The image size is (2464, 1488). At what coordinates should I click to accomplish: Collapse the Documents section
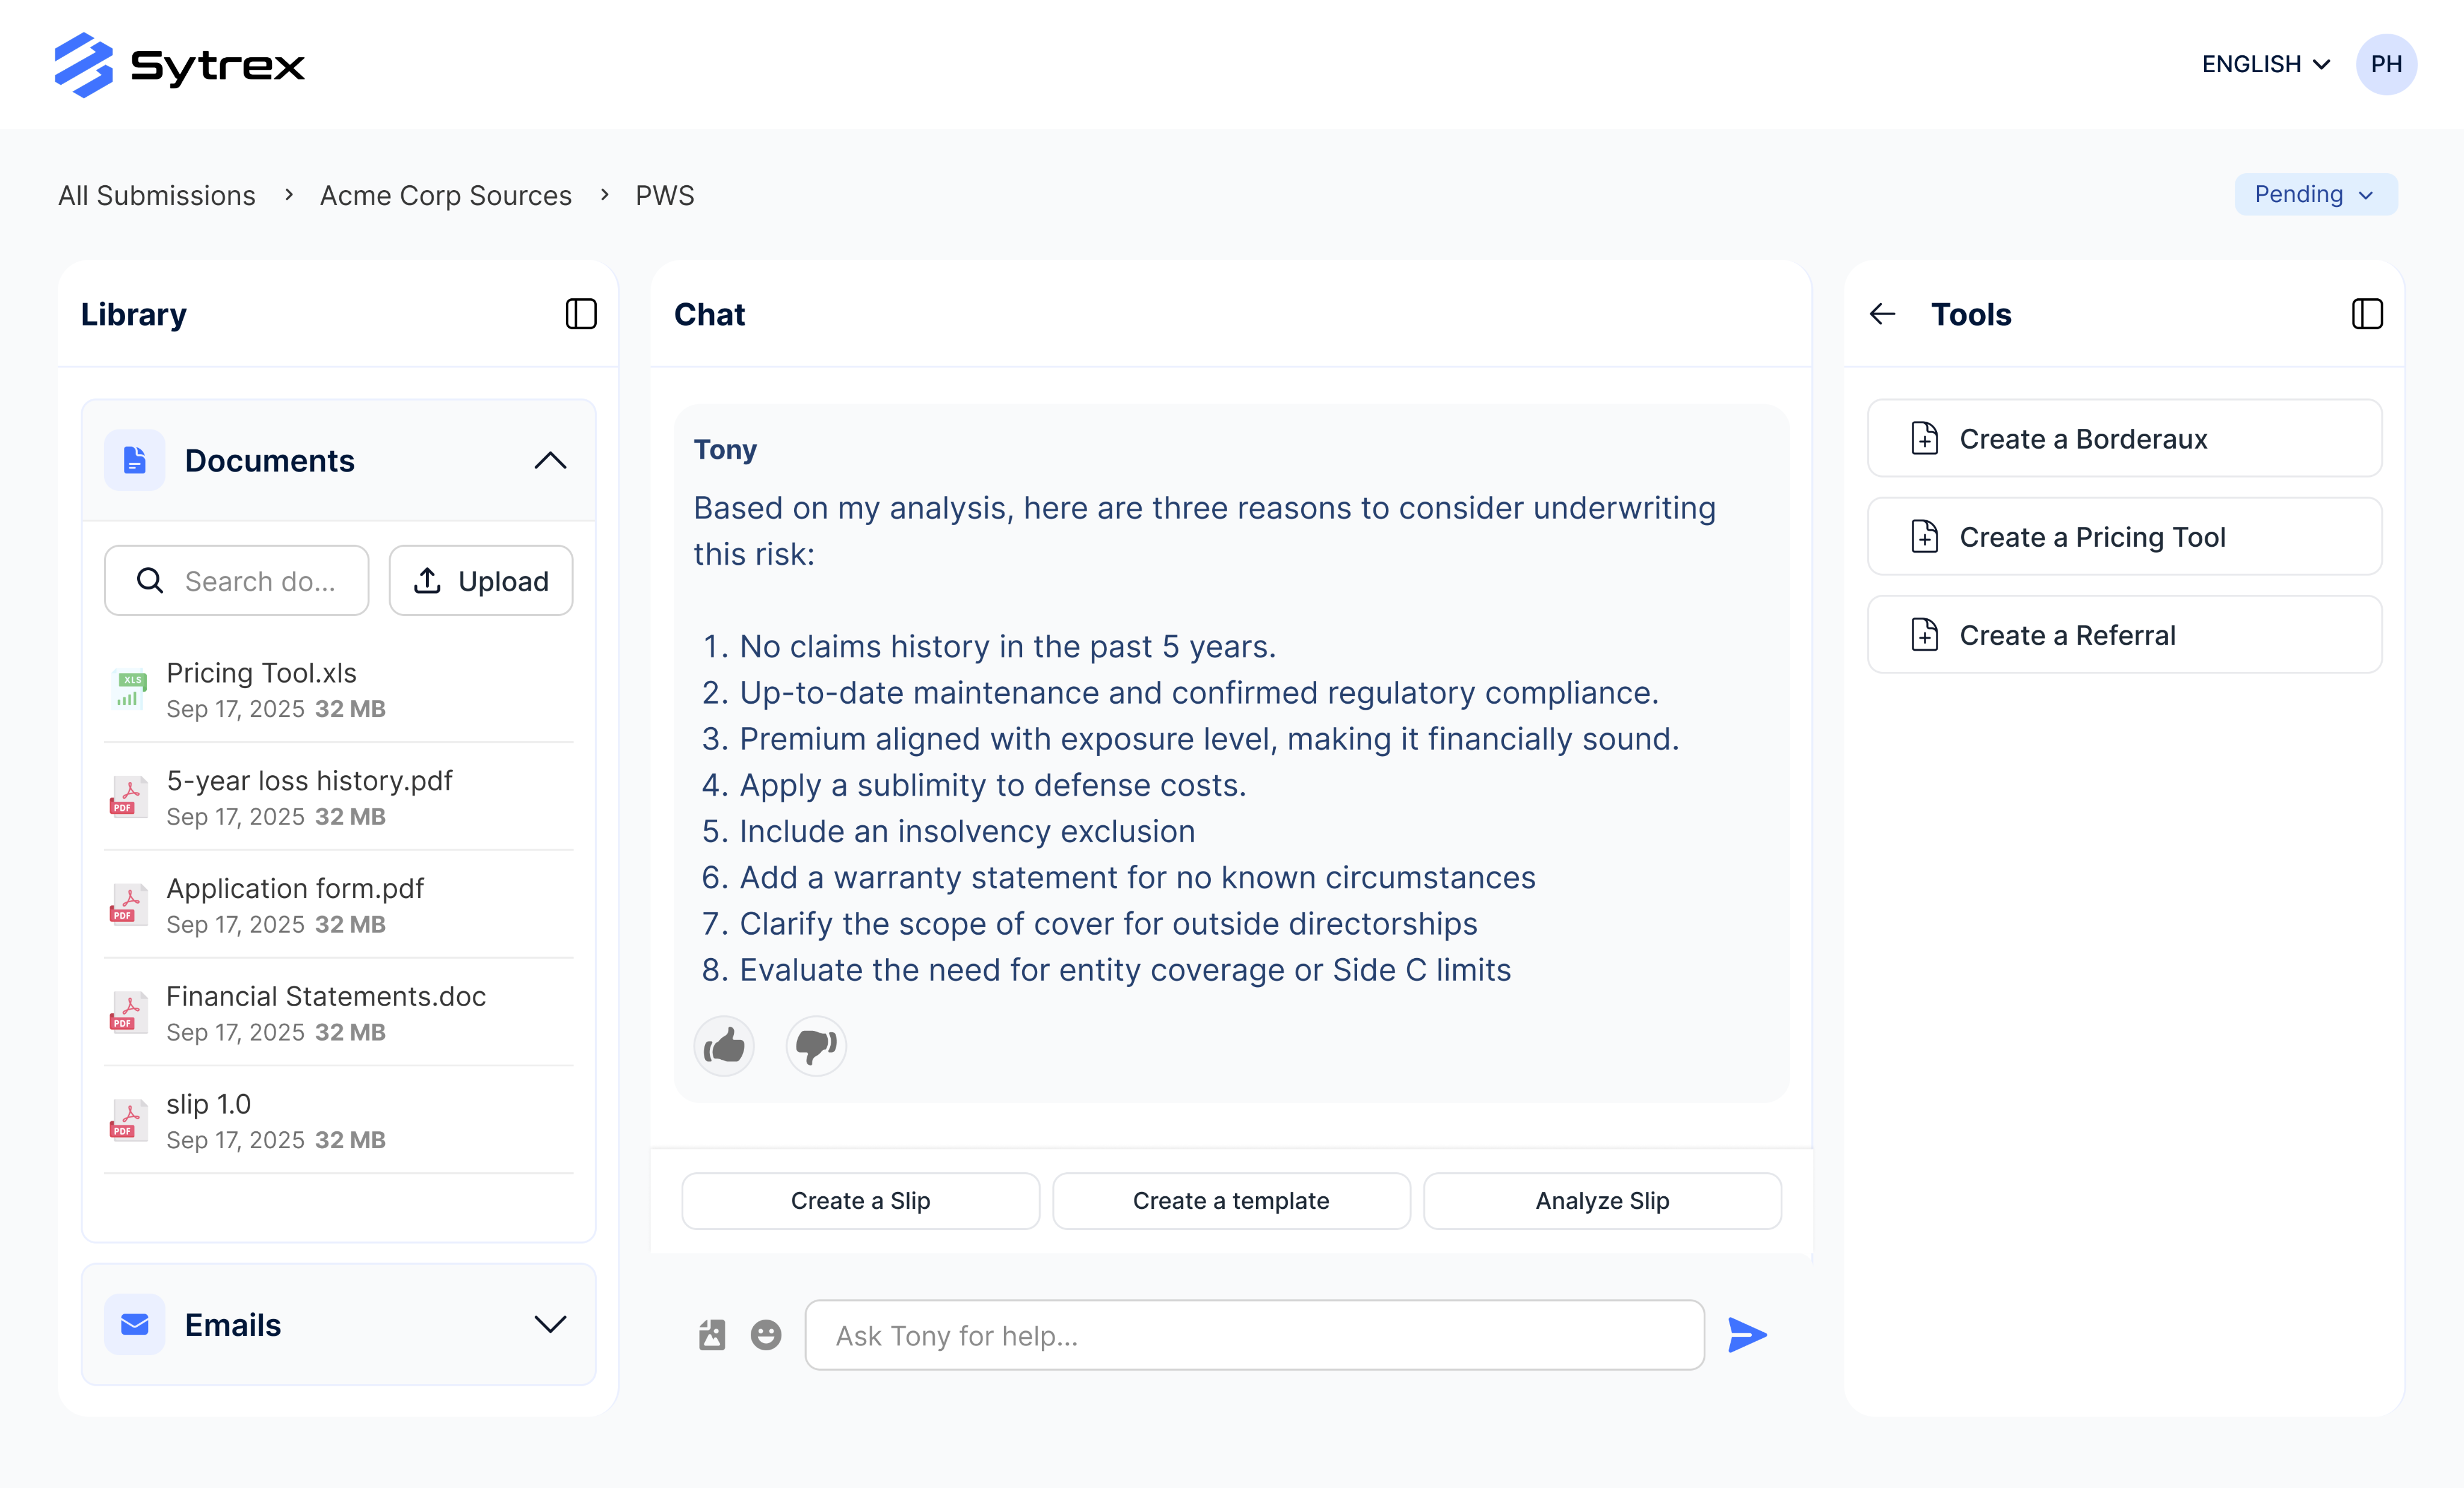550,460
